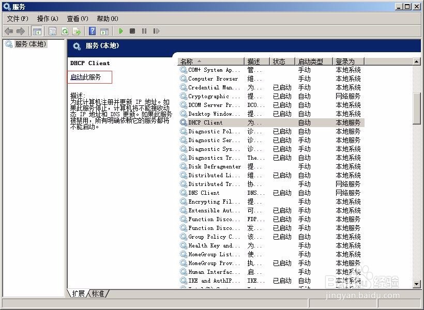Click the forward navigation arrow
Image resolution: width=424 pixels, height=310 pixels.
pos(20,31)
